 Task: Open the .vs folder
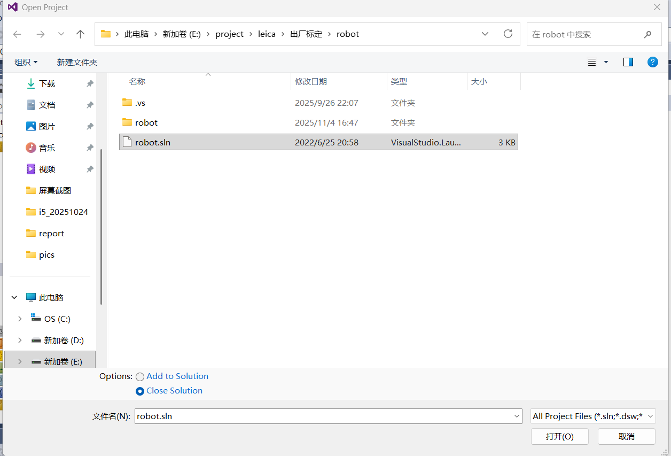pyautogui.click(x=140, y=103)
